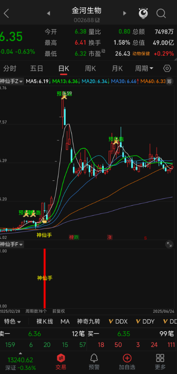177x374 pixels.
Task: Switch to 五日 tab
Action: [x=37, y=69]
